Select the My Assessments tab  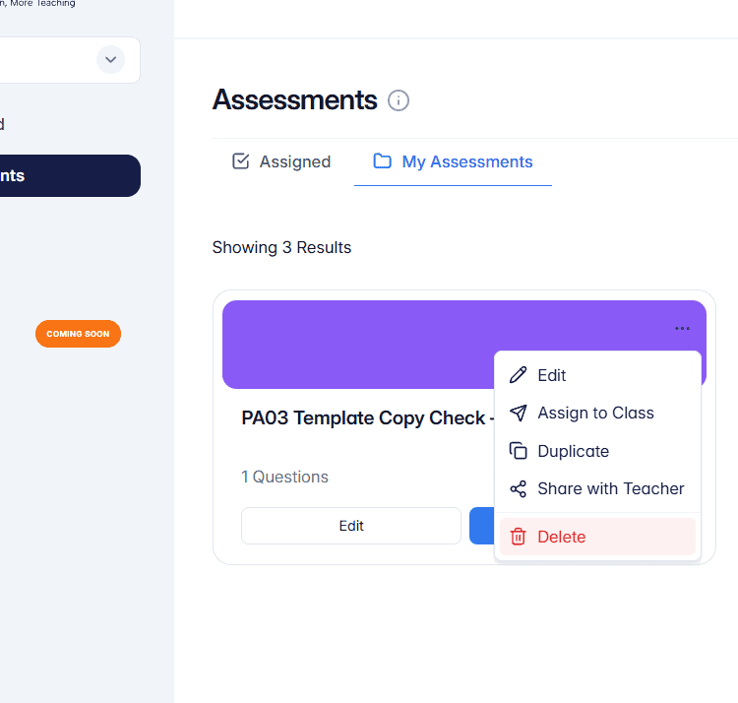click(453, 161)
